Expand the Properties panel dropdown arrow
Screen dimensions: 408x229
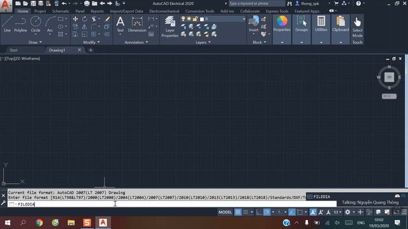282,43
